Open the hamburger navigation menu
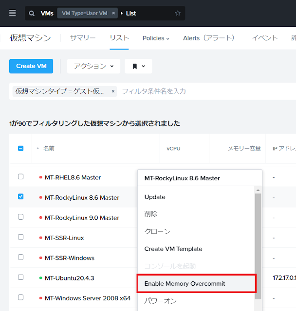The height and width of the screenshot is (311, 296). [13, 13]
